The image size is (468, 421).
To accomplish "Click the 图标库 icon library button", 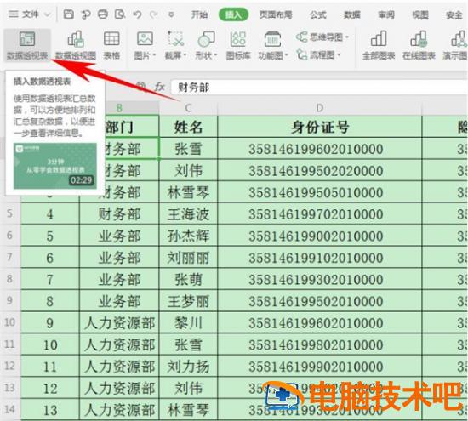I will [238, 45].
